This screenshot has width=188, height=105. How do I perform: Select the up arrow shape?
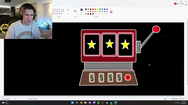(x=59, y=12)
